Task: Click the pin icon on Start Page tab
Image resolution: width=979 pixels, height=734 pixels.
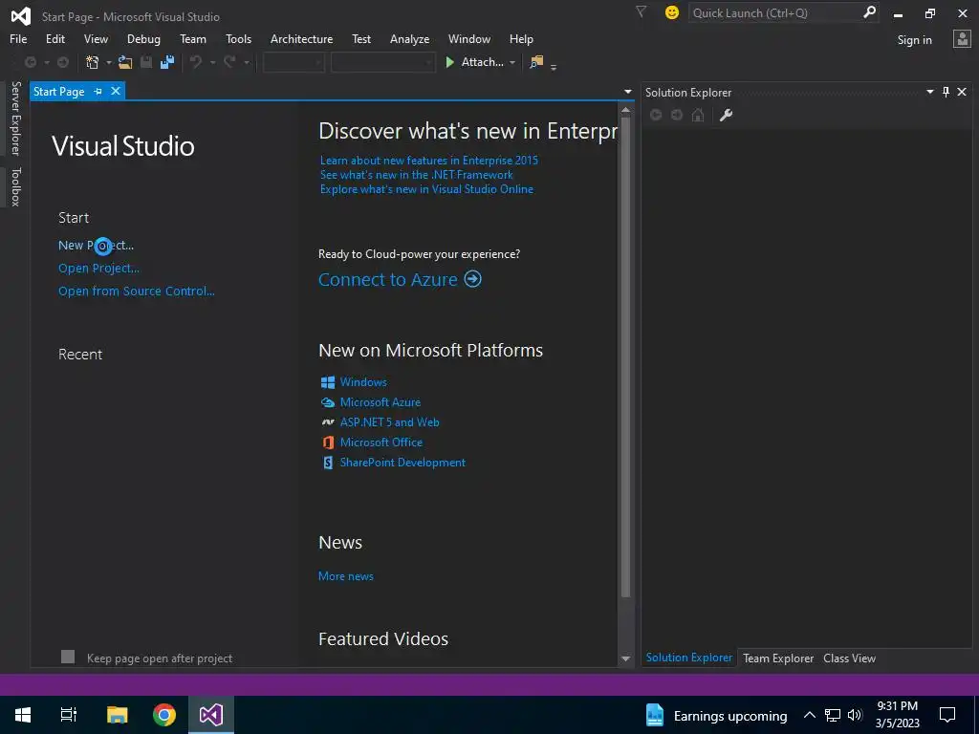Action: 98,91
